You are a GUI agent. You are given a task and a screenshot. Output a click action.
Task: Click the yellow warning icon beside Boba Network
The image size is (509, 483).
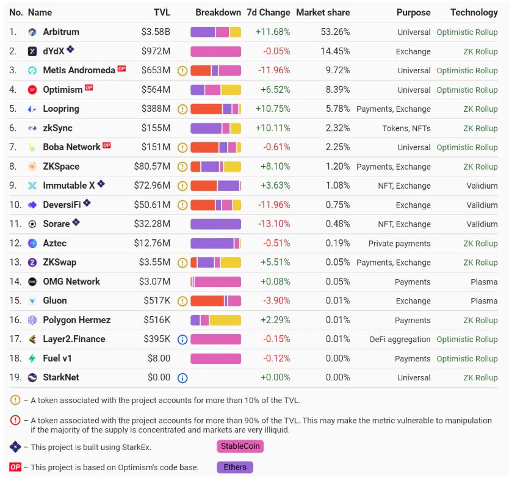point(182,147)
